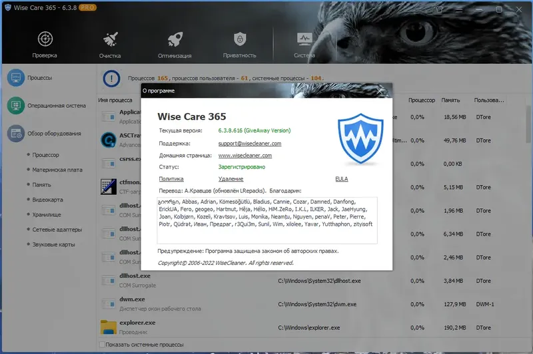The width and height of the screenshot is (533, 354).
Task: Open the main menu icon in title bar
Action: [x=459, y=10]
